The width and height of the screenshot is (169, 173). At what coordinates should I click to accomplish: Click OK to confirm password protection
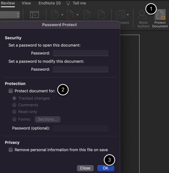coord(105,168)
